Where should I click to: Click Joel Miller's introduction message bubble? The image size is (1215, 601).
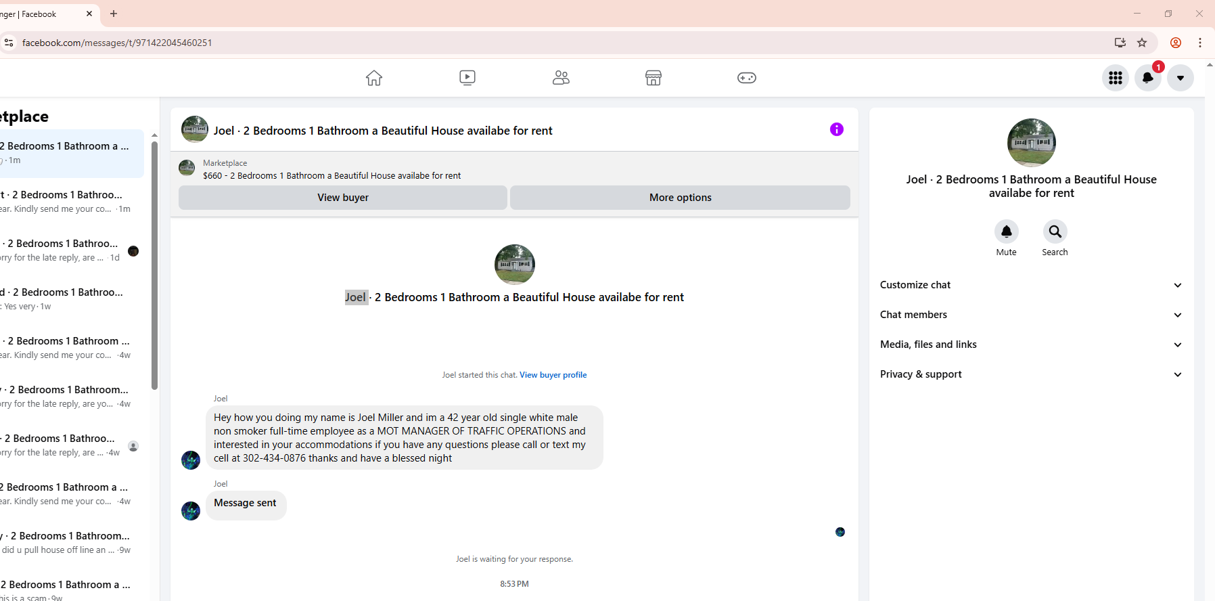[x=404, y=438]
